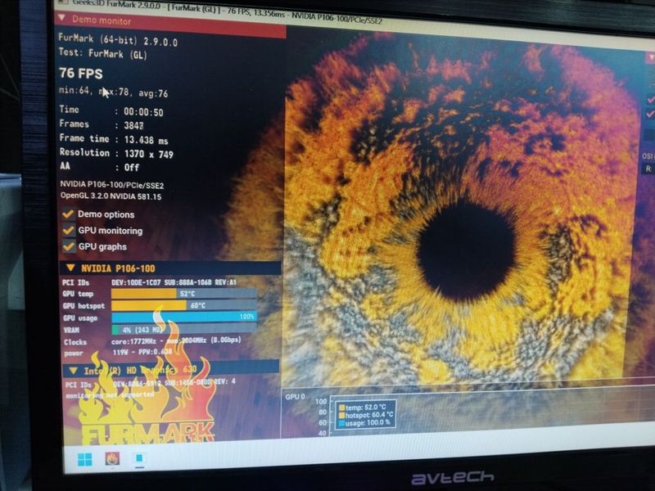This screenshot has height=491, width=655.
Task: Click the blue usage legend swatch in the graph
Action: pos(341,423)
